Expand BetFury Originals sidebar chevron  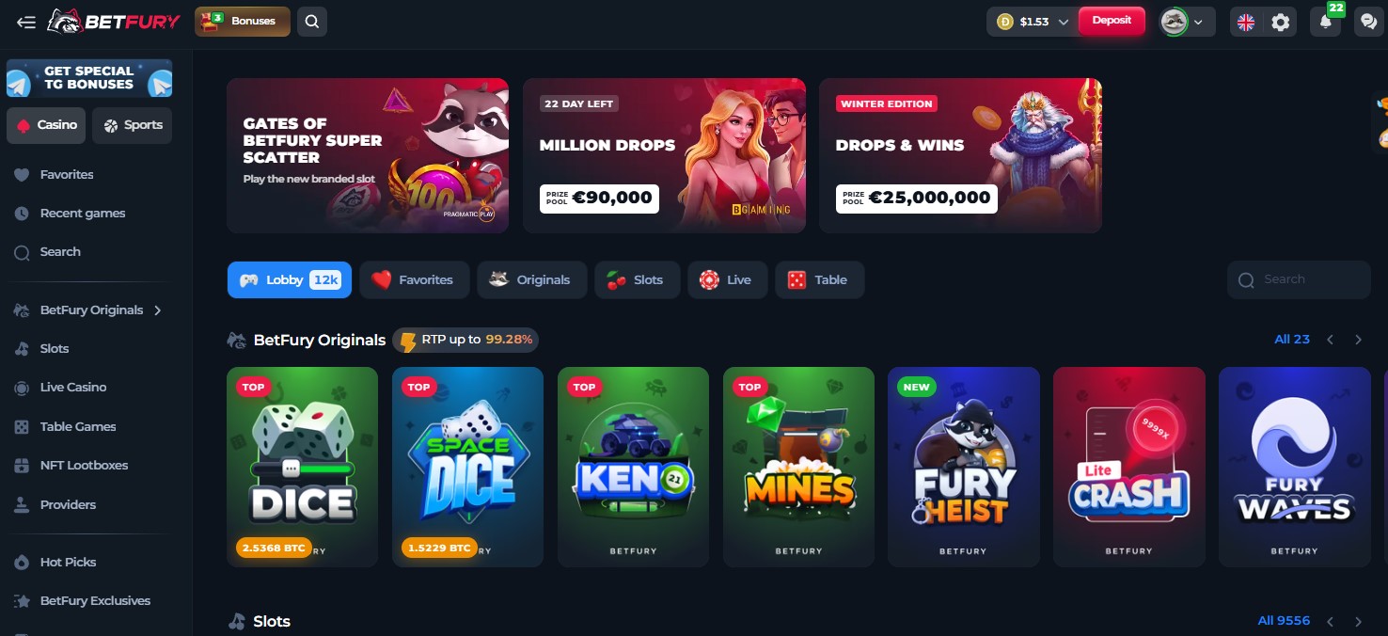(x=158, y=310)
